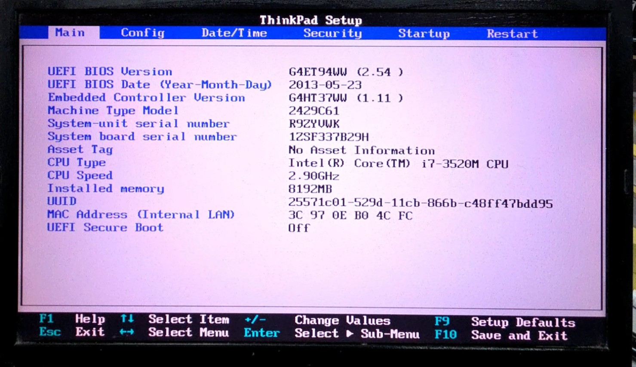This screenshot has width=636, height=367.
Task: Select the 8192MB memory value
Action: pos(310,189)
